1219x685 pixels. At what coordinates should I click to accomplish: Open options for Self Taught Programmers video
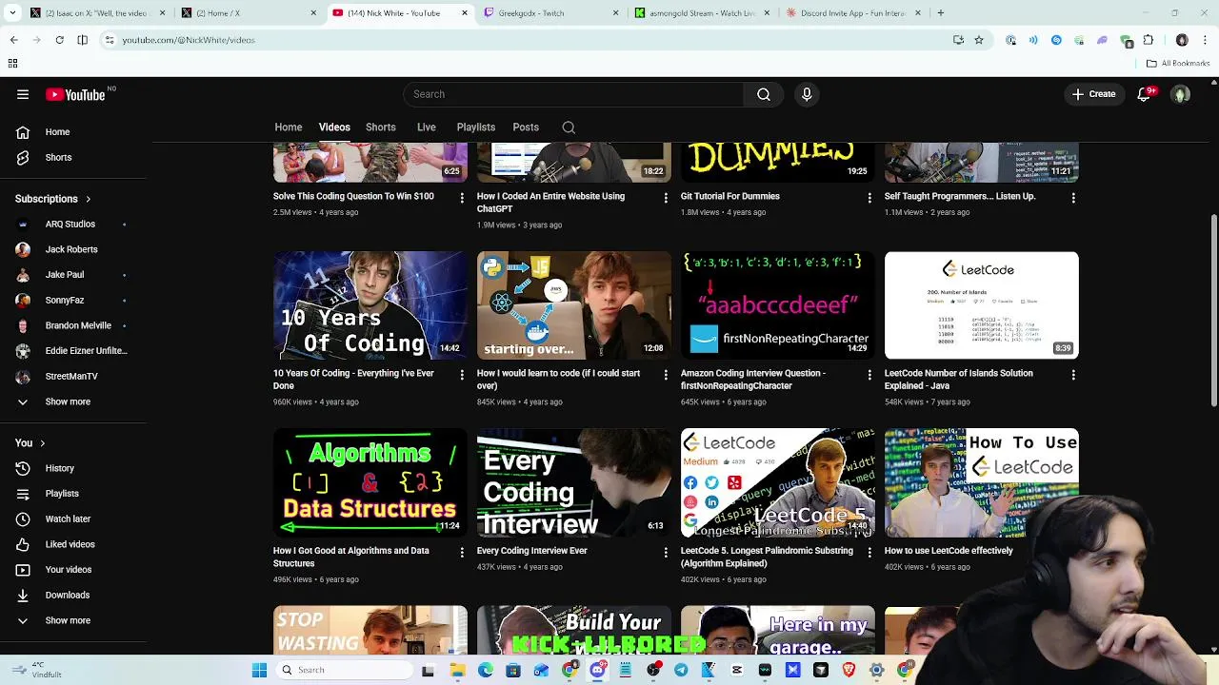click(1073, 198)
